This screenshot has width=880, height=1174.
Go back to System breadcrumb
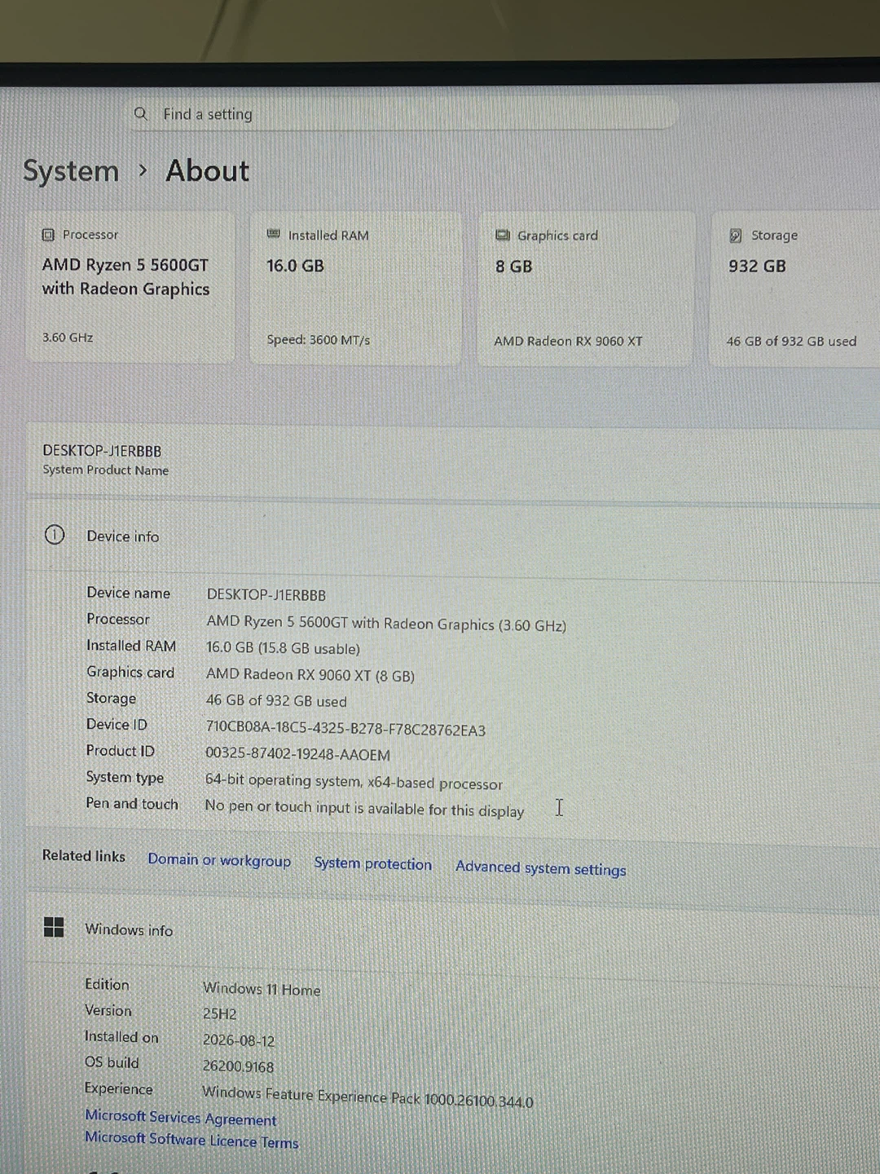point(71,171)
